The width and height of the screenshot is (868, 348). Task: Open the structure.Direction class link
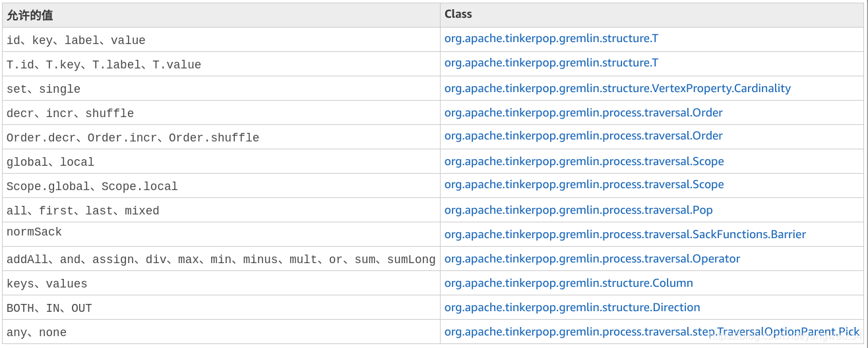coord(573,308)
